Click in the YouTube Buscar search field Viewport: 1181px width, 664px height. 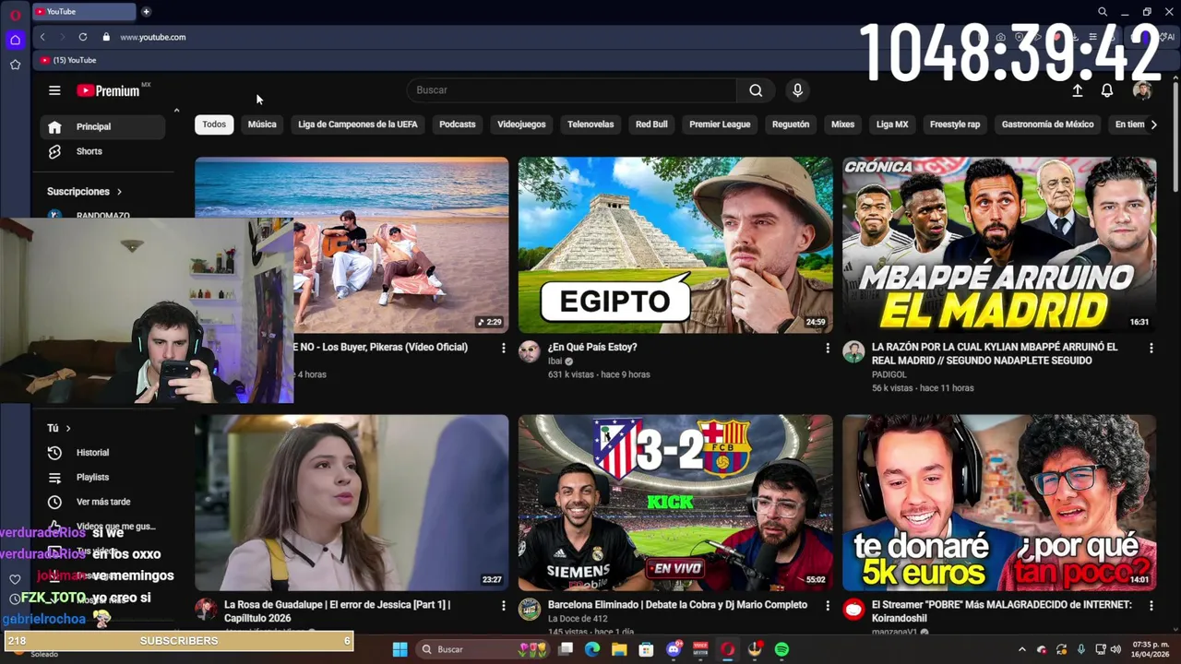[x=572, y=90]
